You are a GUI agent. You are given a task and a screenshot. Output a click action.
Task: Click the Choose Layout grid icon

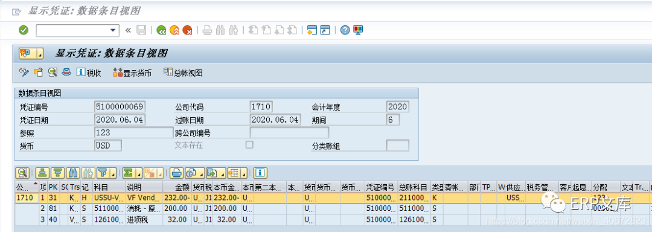234,173
